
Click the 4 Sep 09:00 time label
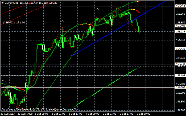point(93,114)
